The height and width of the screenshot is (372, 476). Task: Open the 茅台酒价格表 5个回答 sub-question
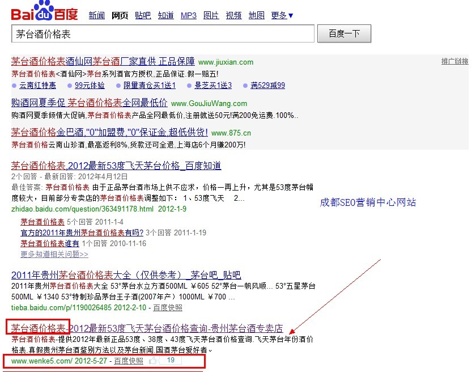tap(42, 222)
